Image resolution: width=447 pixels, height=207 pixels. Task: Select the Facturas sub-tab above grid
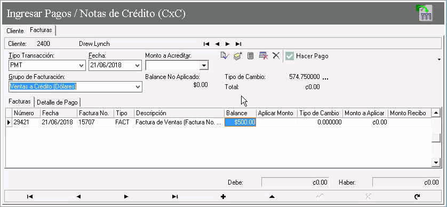(19, 101)
